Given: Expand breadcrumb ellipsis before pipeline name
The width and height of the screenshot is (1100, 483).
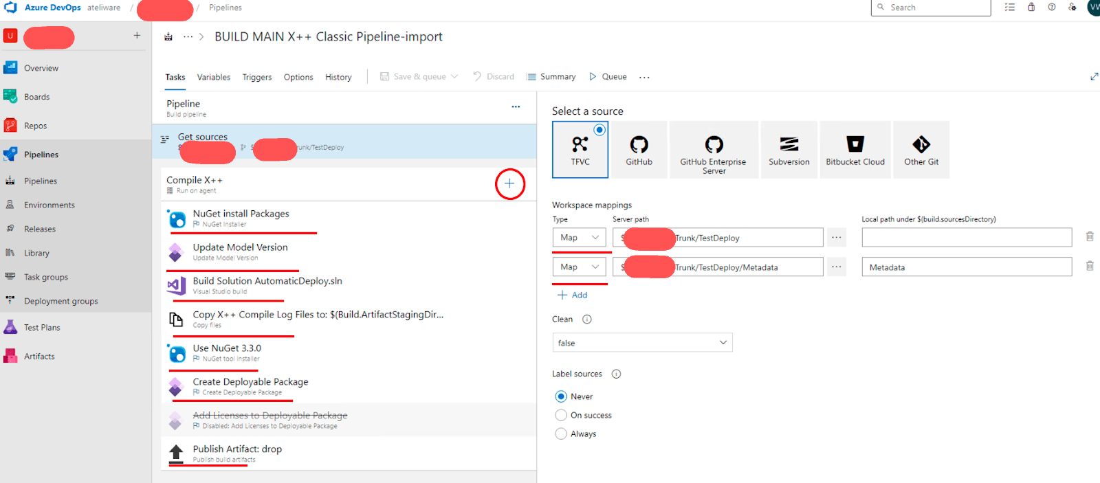Looking at the screenshot, I should (188, 37).
